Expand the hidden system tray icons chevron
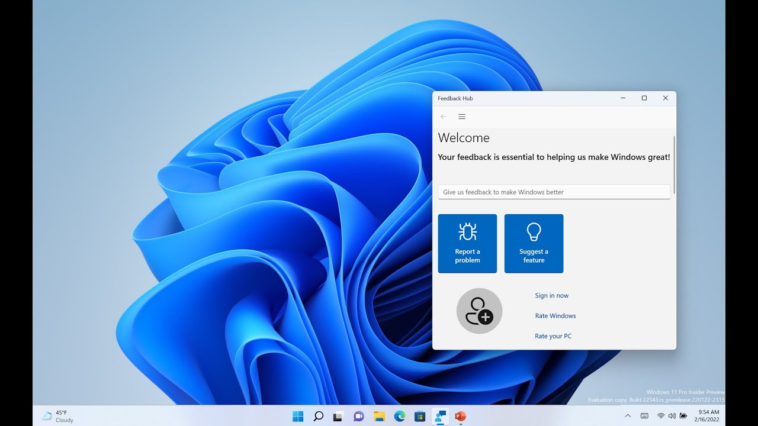758x426 pixels. [628, 416]
